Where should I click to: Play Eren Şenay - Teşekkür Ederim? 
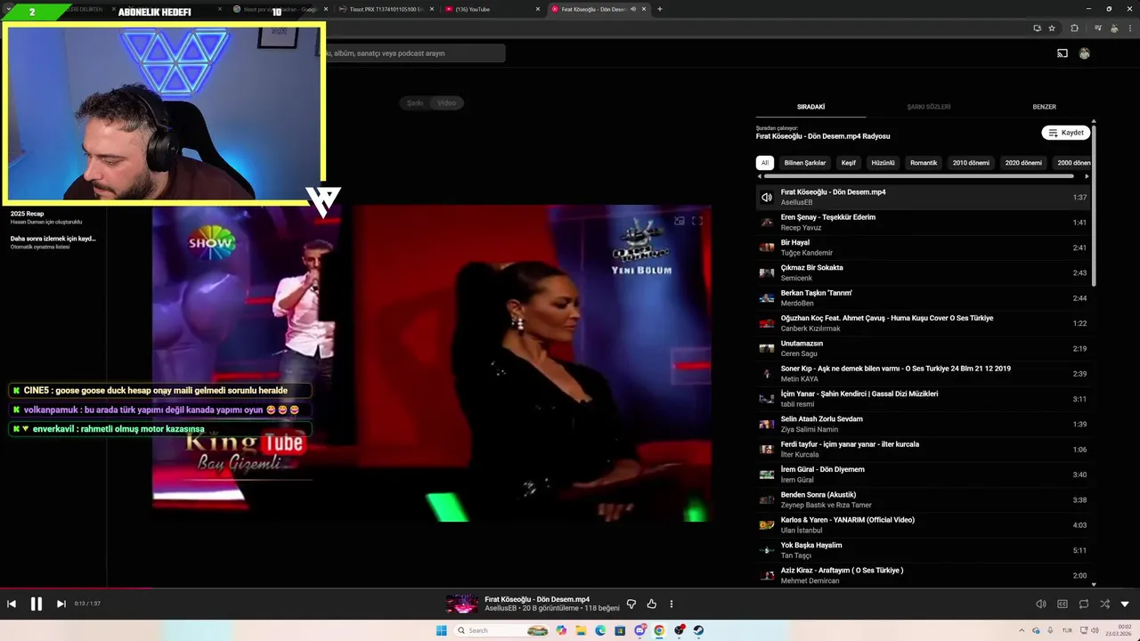pos(923,223)
